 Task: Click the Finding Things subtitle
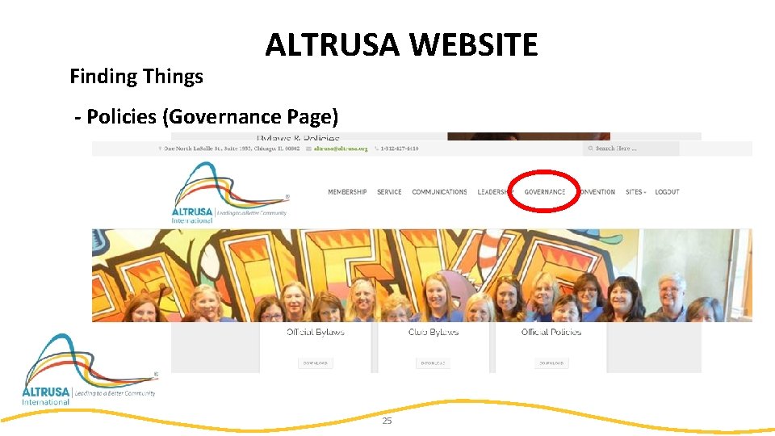click(136, 77)
